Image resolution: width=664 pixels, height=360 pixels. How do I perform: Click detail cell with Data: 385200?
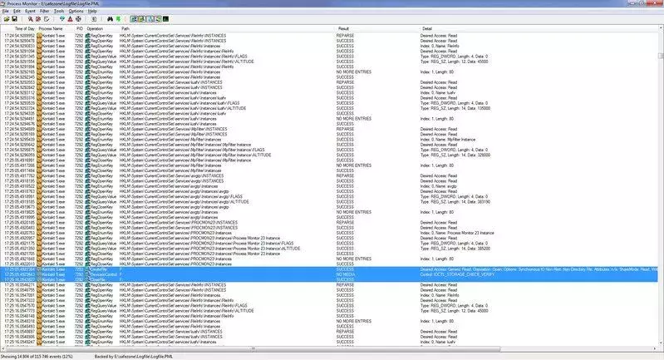coord(455,249)
